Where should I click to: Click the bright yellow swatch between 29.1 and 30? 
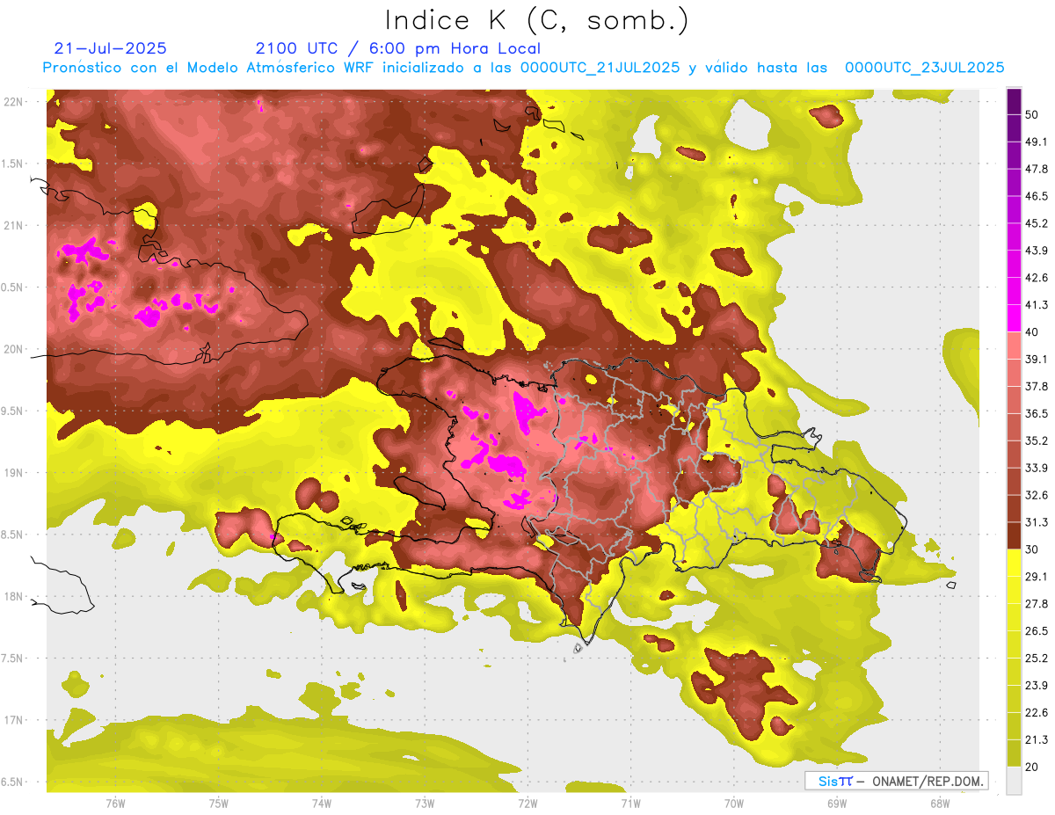[1014, 563]
